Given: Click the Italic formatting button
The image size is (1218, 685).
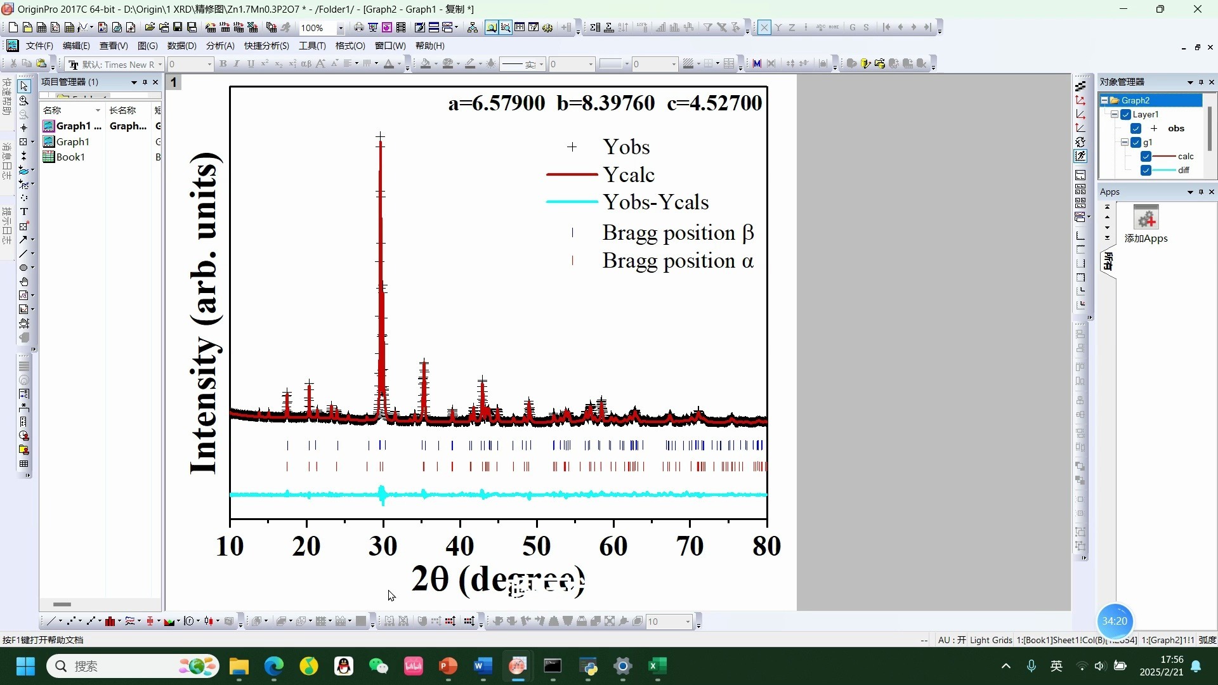Looking at the screenshot, I should coord(237,64).
